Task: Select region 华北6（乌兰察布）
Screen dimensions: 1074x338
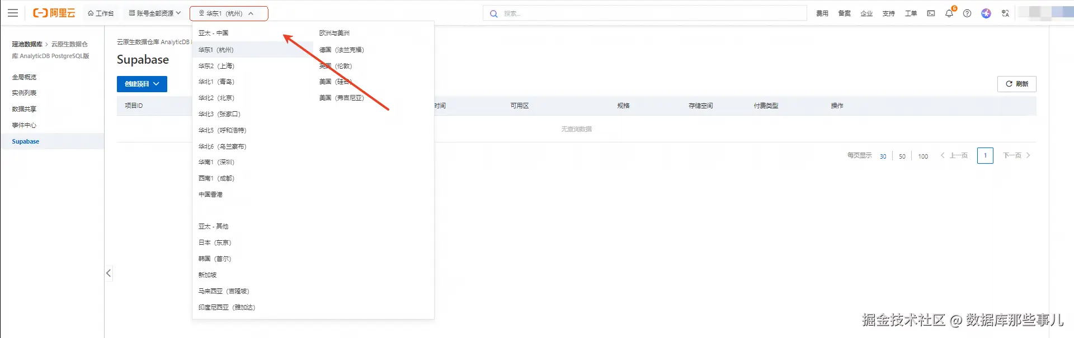Action: point(223,146)
